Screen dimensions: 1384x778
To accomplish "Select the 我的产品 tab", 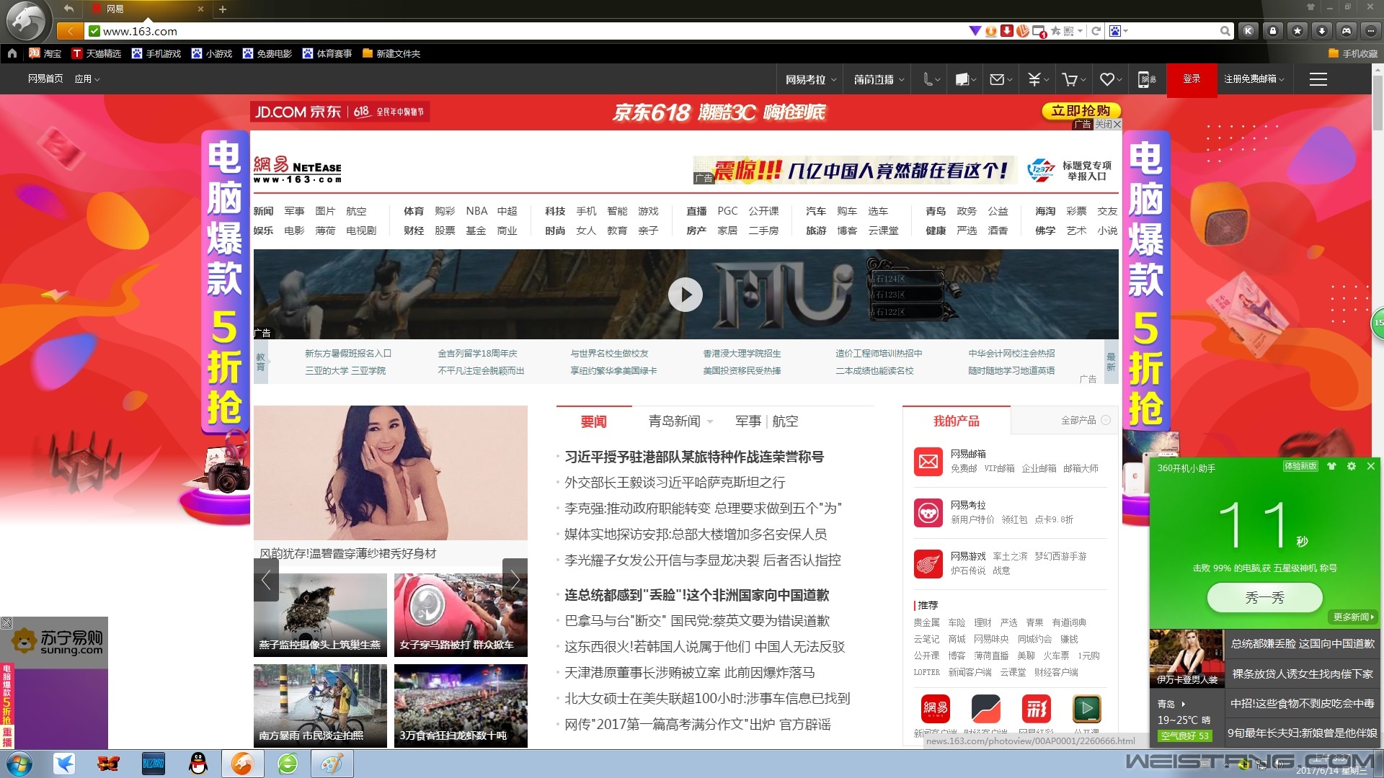I will 956,421.
